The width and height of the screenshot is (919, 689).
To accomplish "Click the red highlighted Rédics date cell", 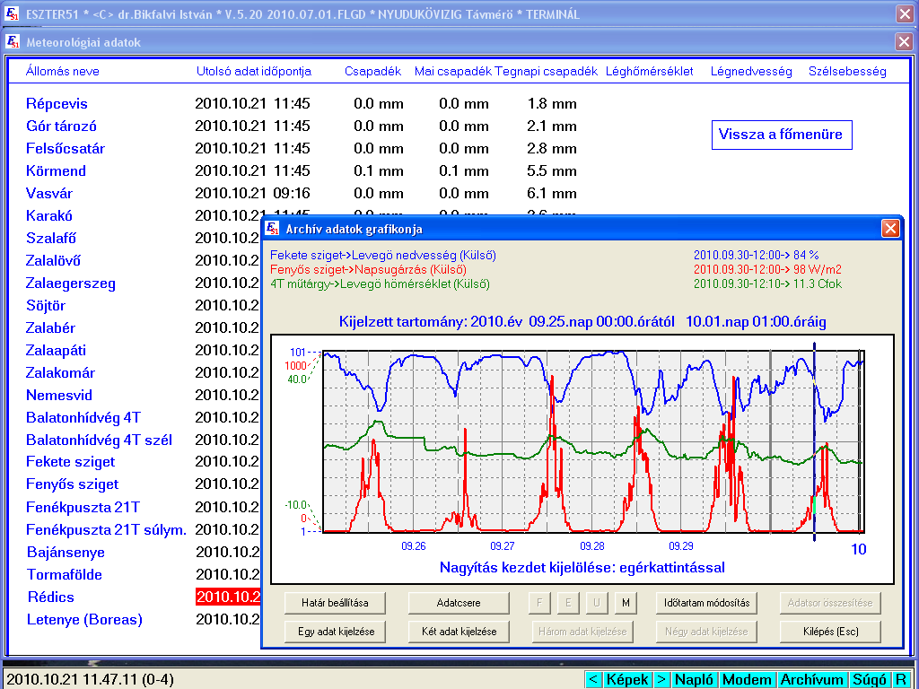I will coord(227,597).
